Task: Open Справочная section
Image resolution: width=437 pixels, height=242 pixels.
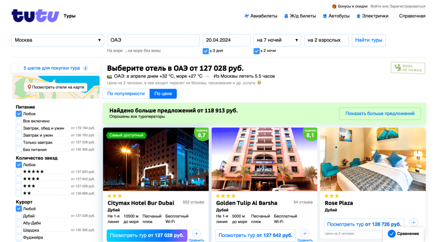Action: click(x=412, y=16)
